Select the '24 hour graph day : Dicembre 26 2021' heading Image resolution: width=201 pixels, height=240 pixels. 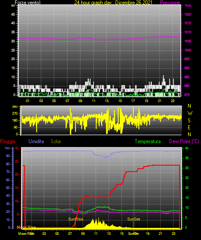tap(113, 3)
